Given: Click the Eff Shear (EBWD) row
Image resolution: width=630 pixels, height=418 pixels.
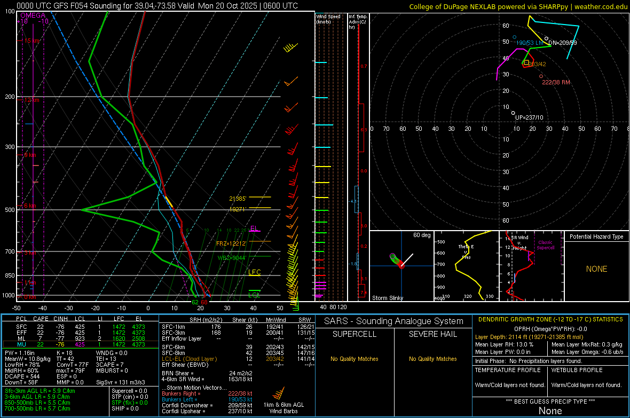Looking at the screenshot, I should [238, 365].
